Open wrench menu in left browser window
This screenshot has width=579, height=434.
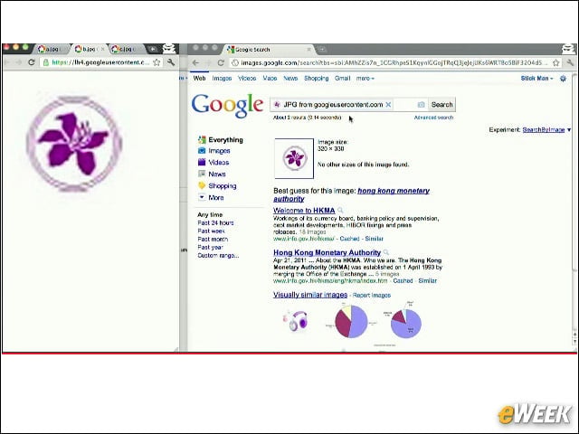click(x=171, y=62)
